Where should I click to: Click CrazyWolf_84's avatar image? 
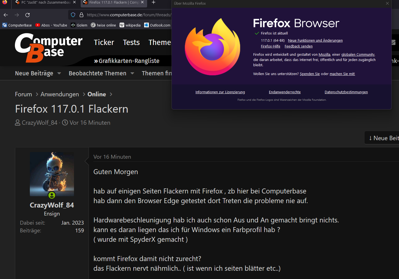52,174
